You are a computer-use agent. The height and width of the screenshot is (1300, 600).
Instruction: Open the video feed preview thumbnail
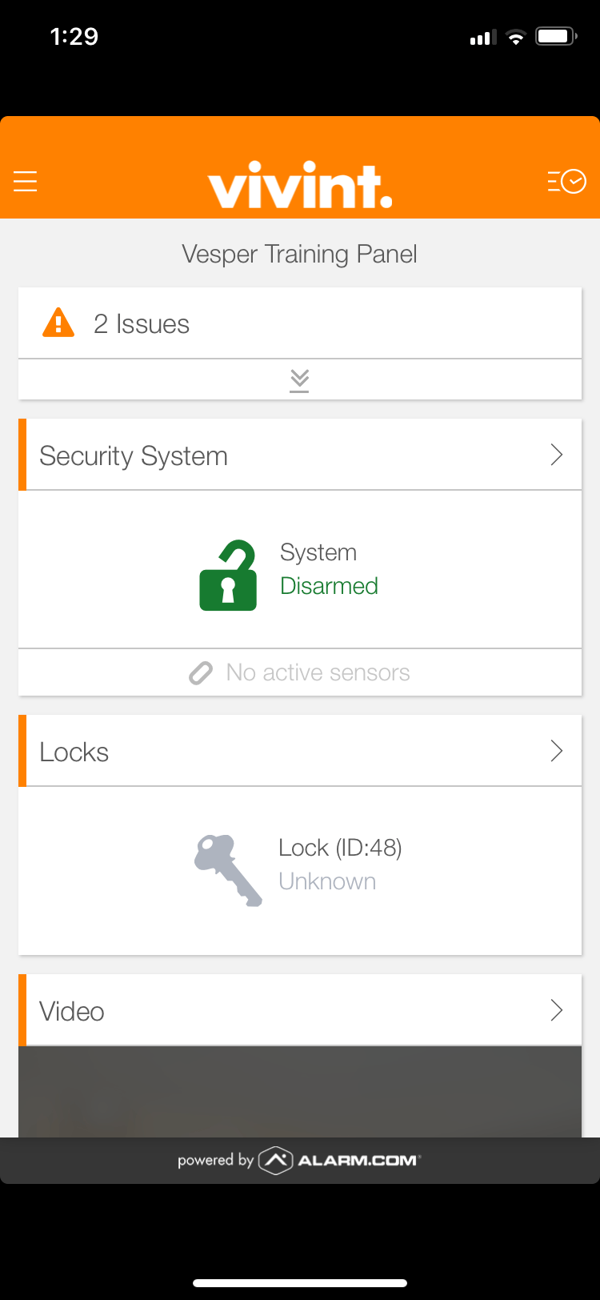tap(300, 1092)
